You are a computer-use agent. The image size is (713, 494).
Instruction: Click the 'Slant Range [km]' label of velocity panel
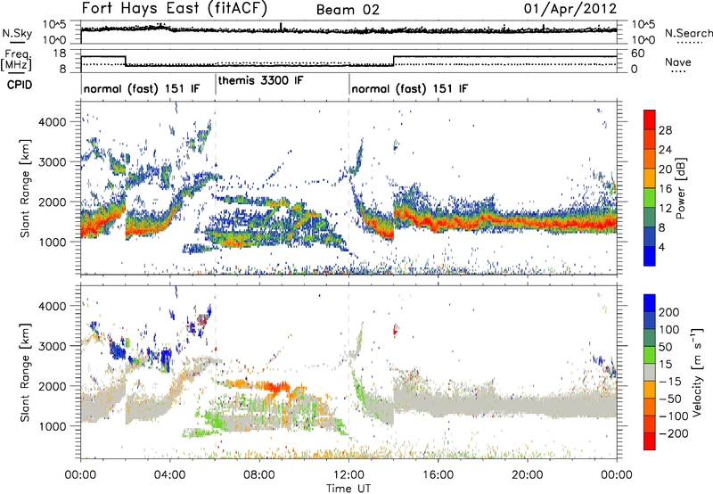coord(25,372)
